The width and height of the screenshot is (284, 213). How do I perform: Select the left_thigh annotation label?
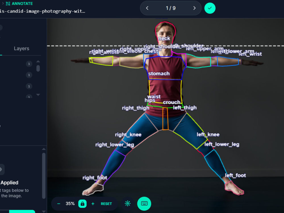tap(185, 108)
